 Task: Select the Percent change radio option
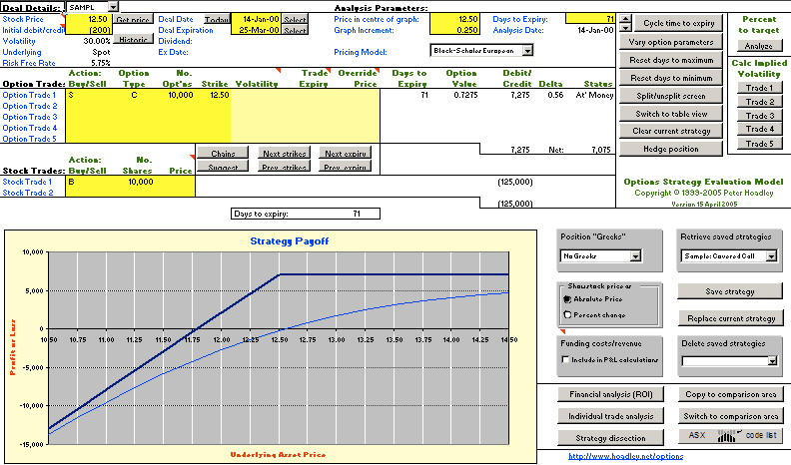pyautogui.click(x=568, y=313)
